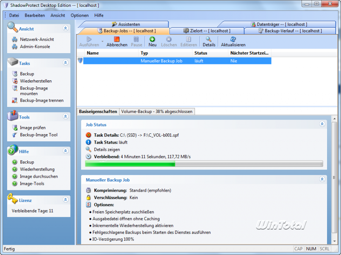Open the Backup-Image Tool
The width and height of the screenshot is (341, 255).
click(39, 135)
